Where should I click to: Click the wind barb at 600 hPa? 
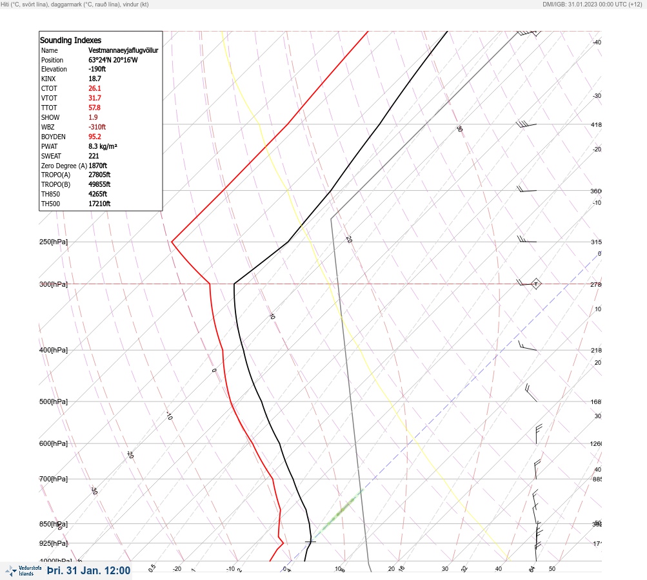(x=539, y=434)
